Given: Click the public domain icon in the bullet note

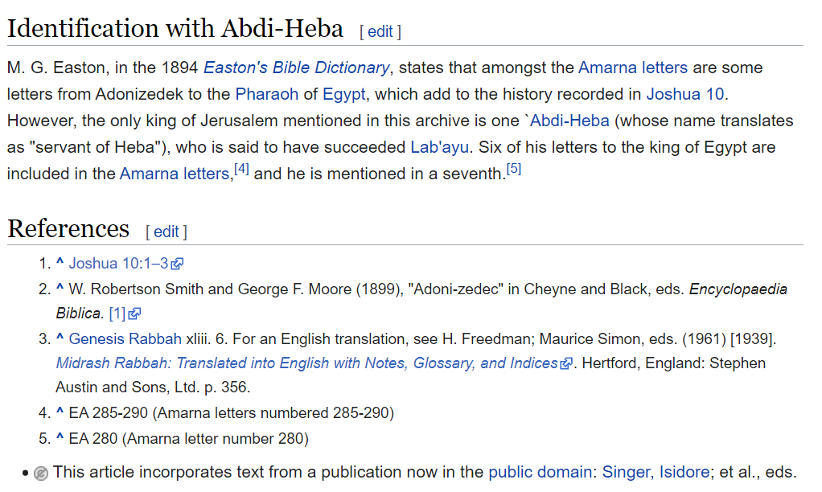Looking at the screenshot, I should pos(41,474).
